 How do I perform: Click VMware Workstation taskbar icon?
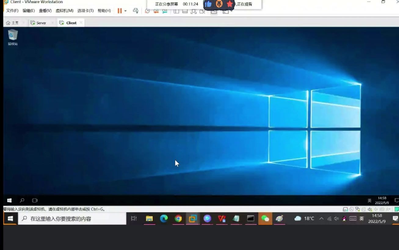pos(193,218)
